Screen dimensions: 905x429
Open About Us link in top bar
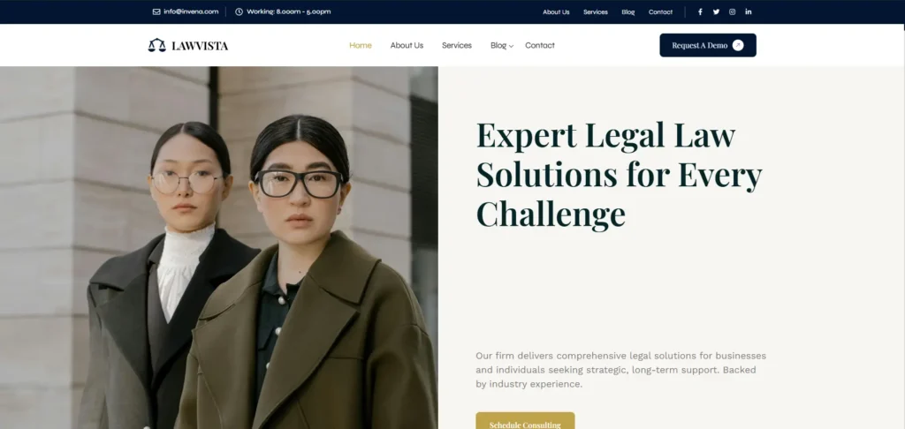coord(556,11)
